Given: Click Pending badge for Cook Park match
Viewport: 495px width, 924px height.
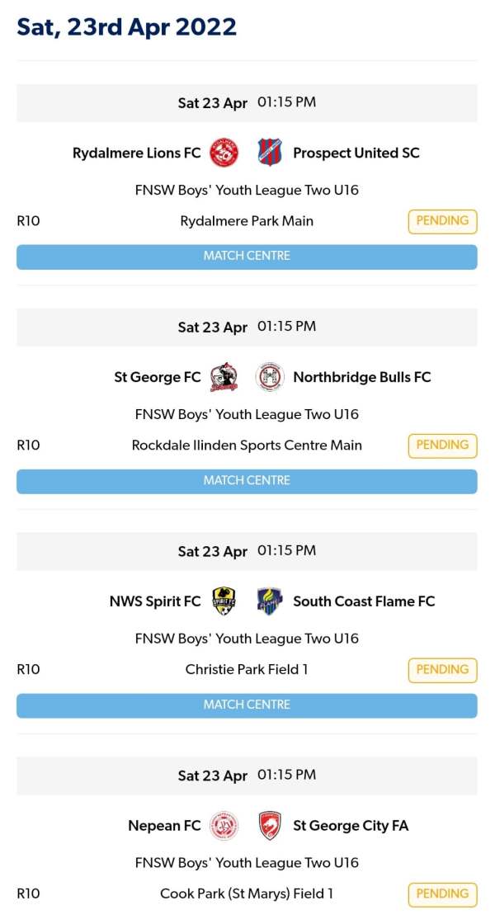Looking at the screenshot, I should pyautogui.click(x=442, y=894).
